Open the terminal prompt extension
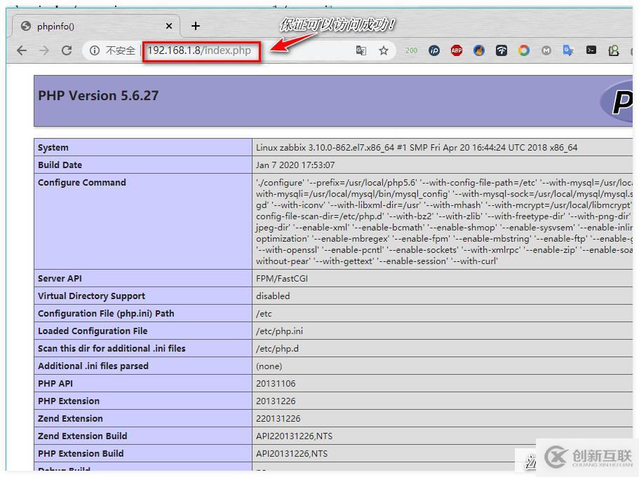The width and height of the screenshot is (639, 477). click(x=591, y=50)
